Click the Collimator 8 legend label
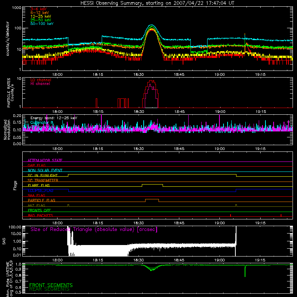 click(x=42, y=123)
